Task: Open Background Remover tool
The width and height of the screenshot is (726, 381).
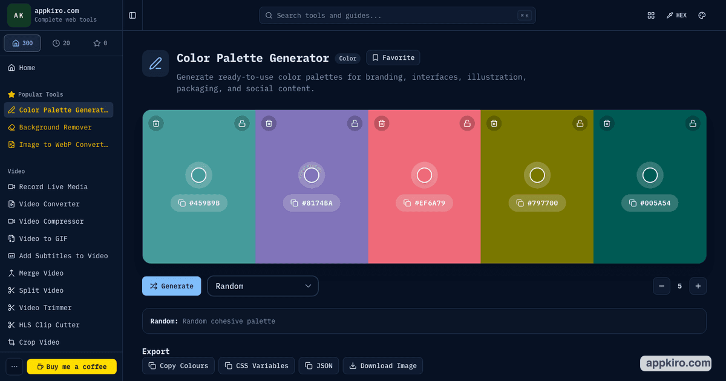Action: pyautogui.click(x=58, y=127)
